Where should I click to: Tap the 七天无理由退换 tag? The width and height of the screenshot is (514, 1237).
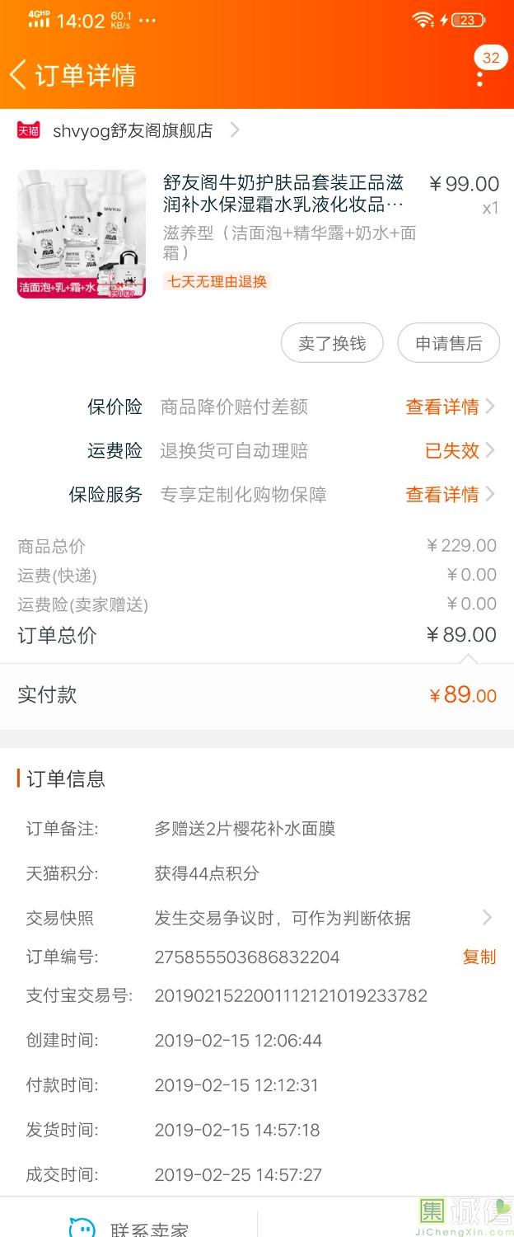217,281
